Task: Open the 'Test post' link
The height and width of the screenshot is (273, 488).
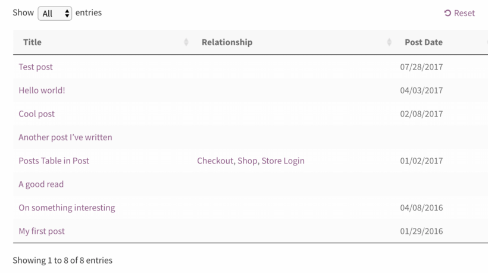Action: point(36,67)
